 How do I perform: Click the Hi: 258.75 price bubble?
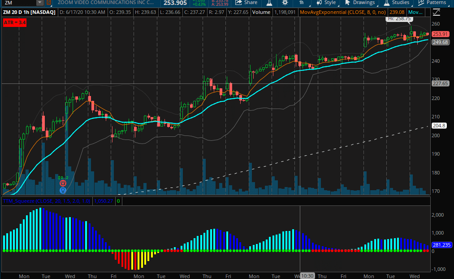[x=399, y=18]
